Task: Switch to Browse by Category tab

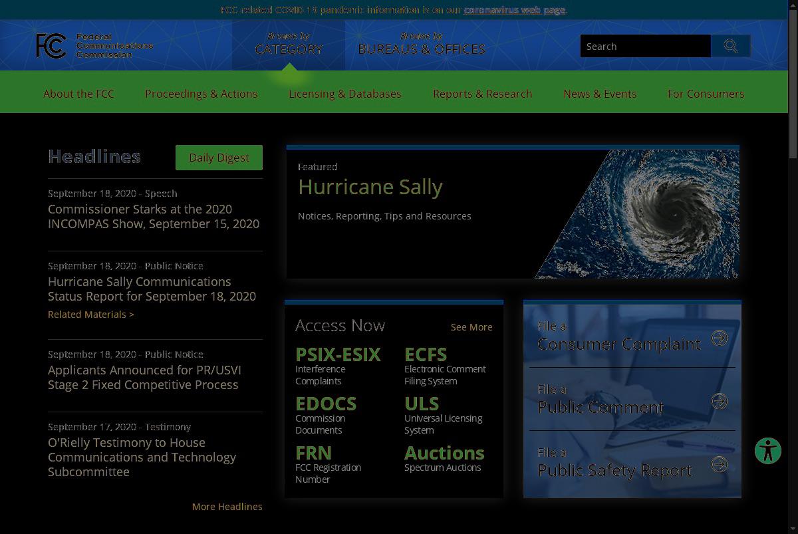Action: click(x=289, y=44)
